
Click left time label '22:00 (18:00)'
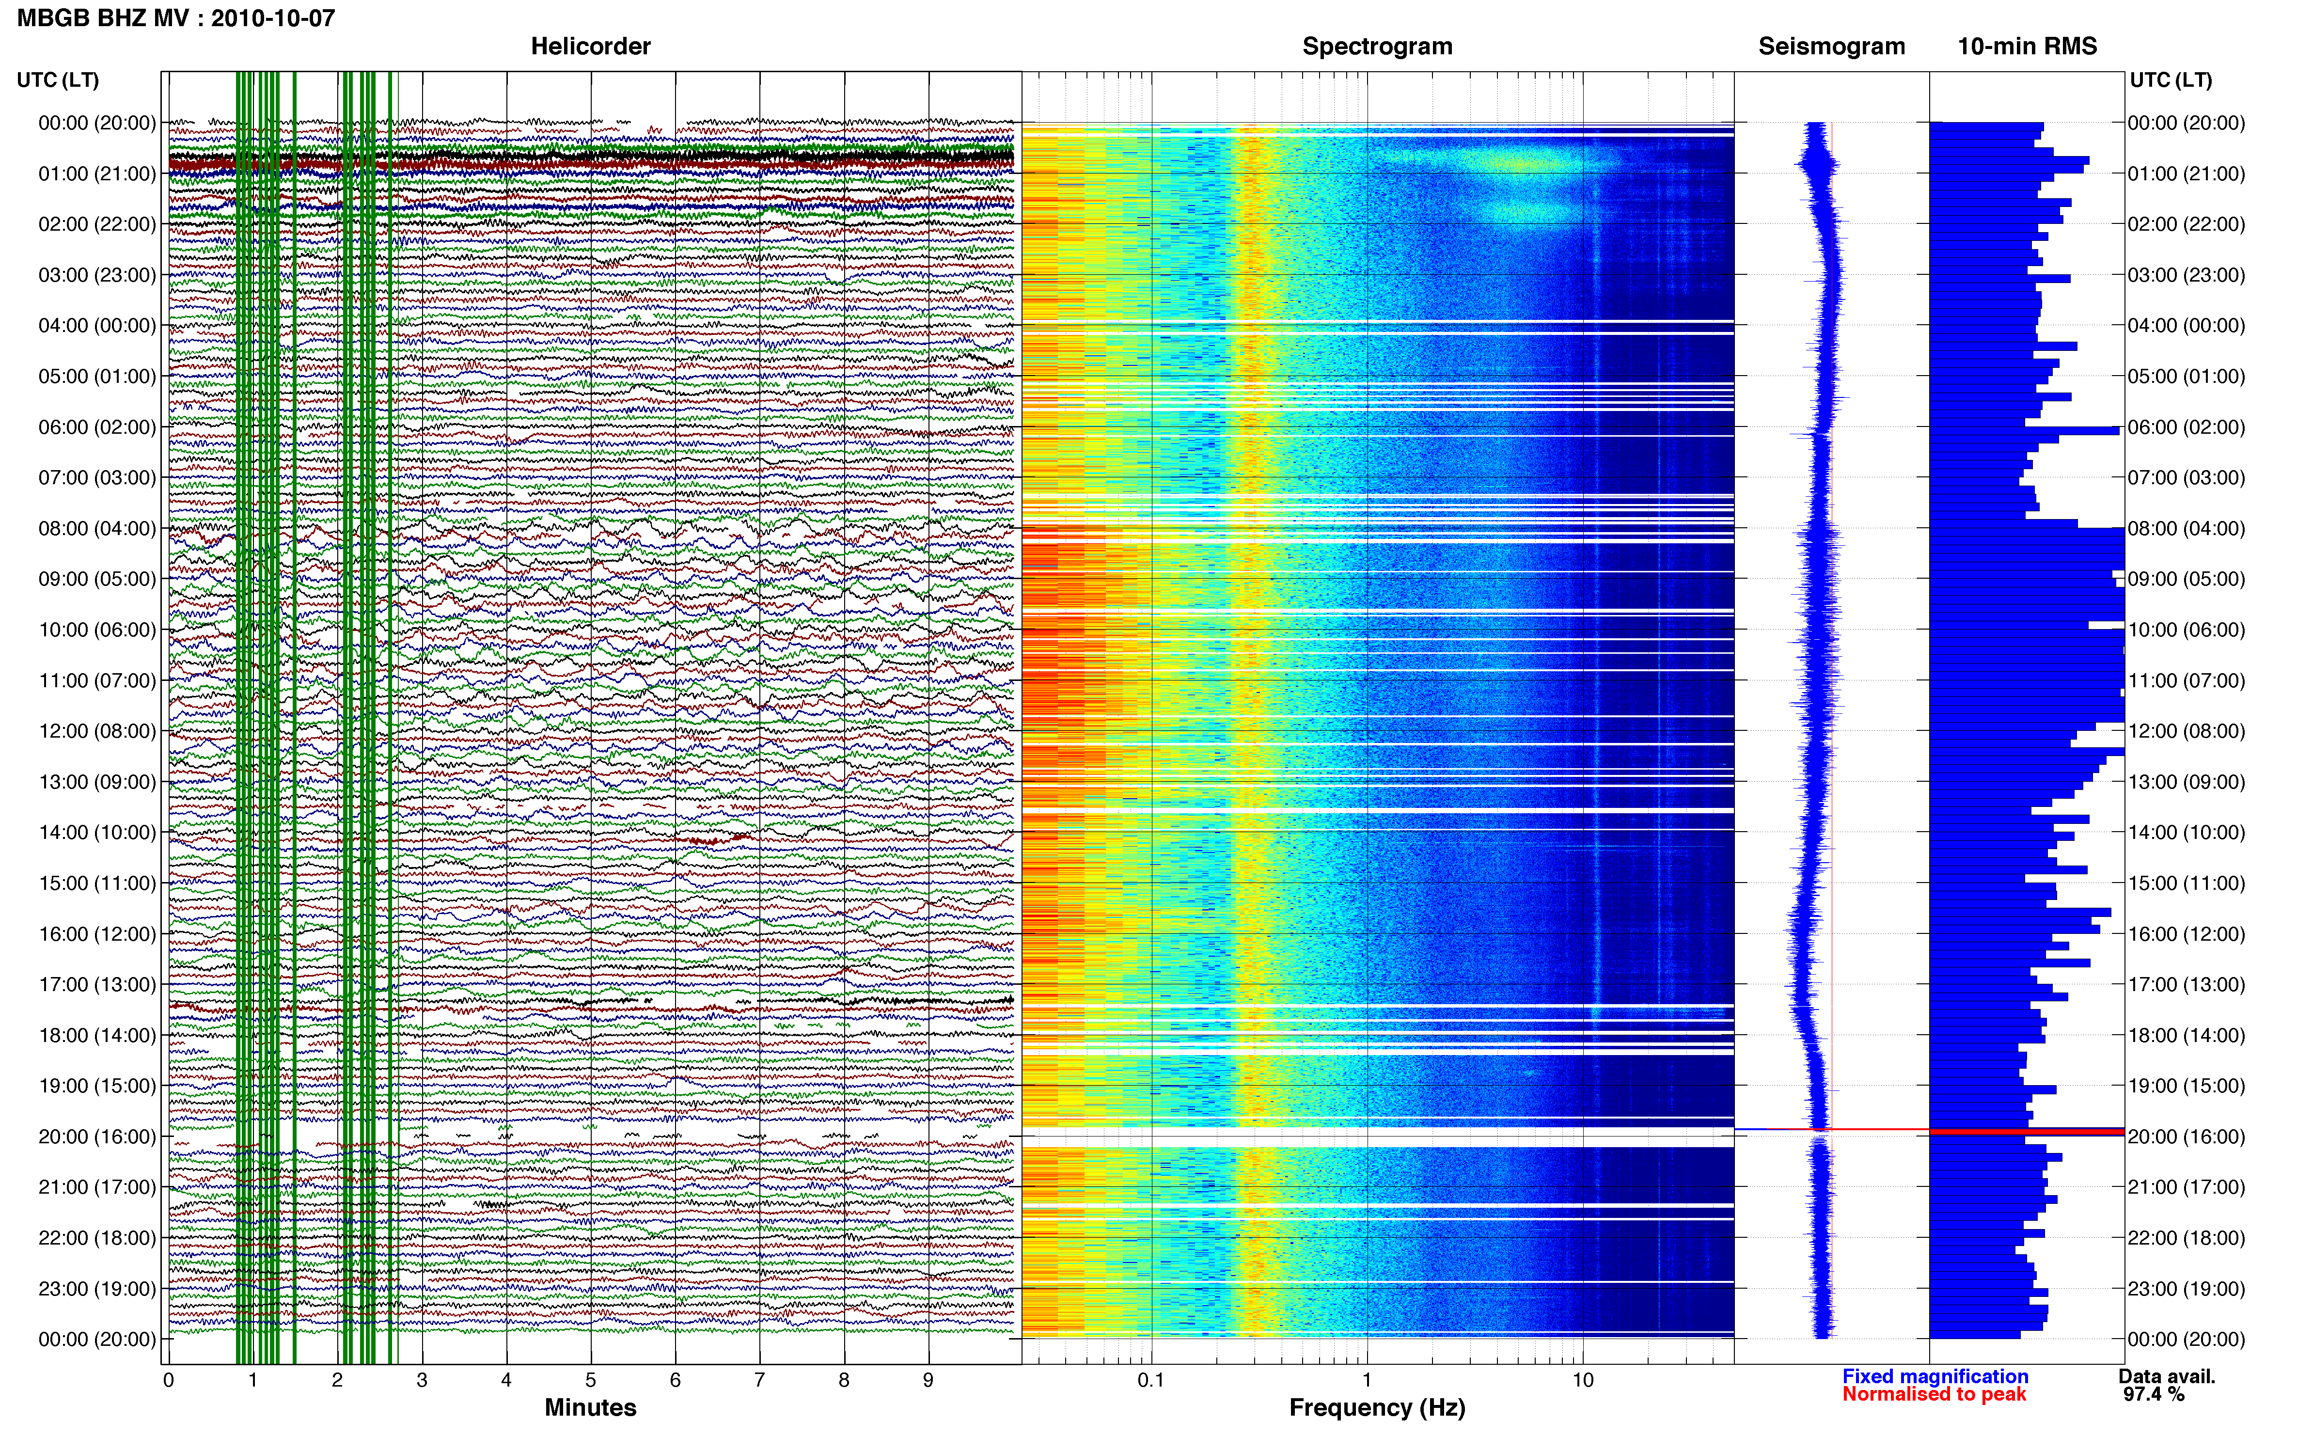point(97,1238)
